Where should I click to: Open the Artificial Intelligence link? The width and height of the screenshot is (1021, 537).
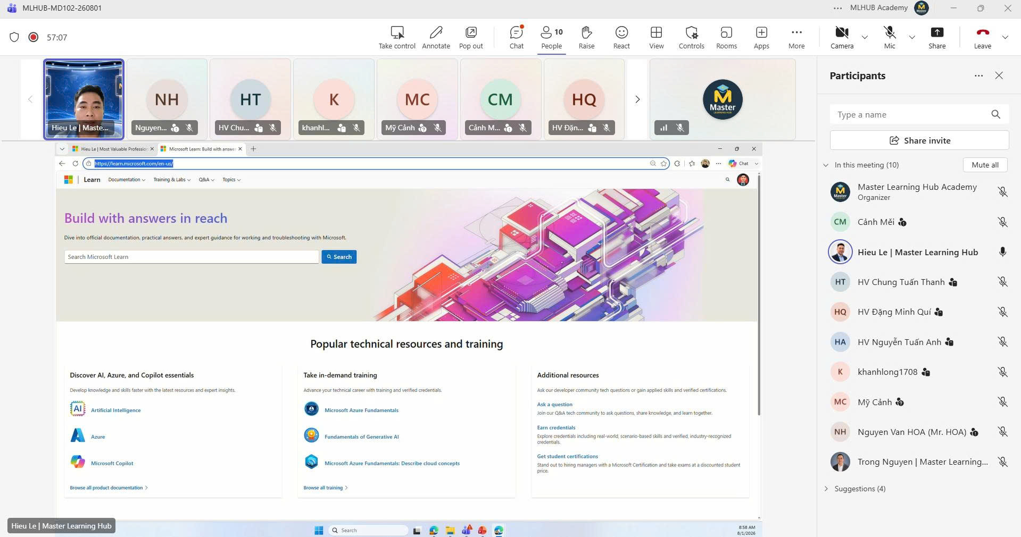coord(115,410)
